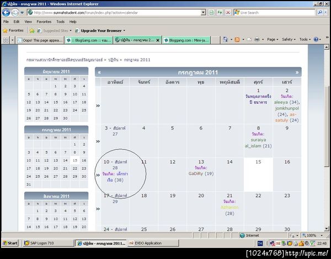The height and width of the screenshot is (259, 331).
Task: Click the search magnifier button
Action: [x=320, y=13]
